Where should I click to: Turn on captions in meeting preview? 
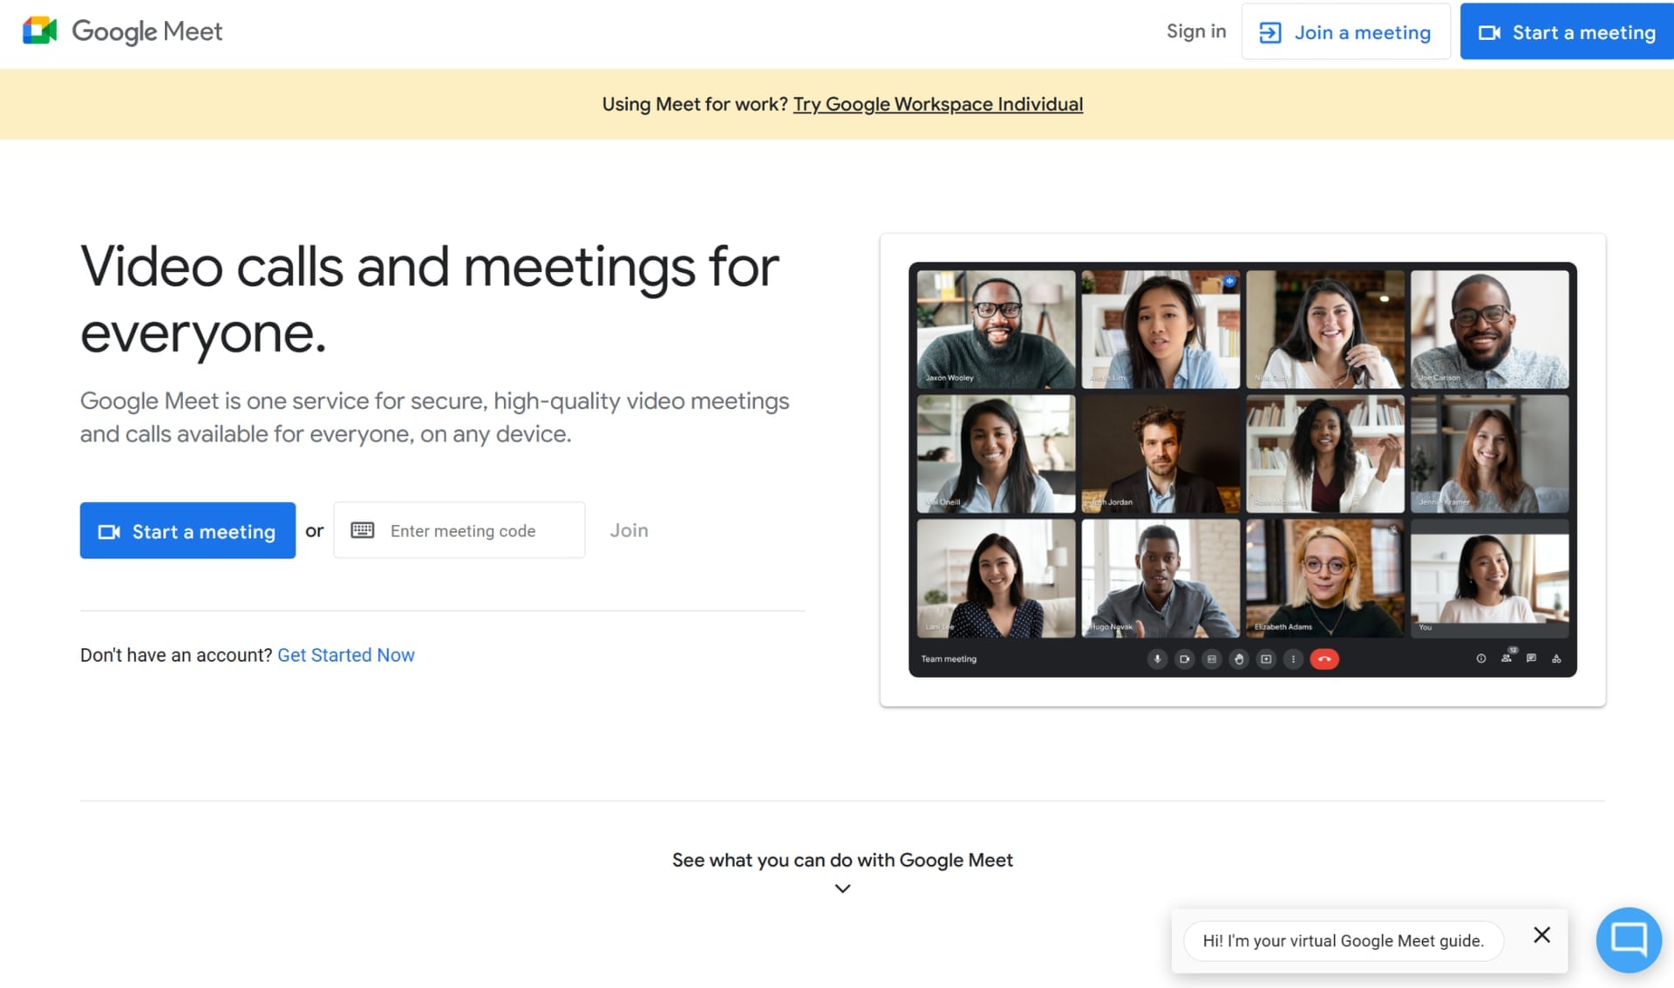pyautogui.click(x=1212, y=659)
